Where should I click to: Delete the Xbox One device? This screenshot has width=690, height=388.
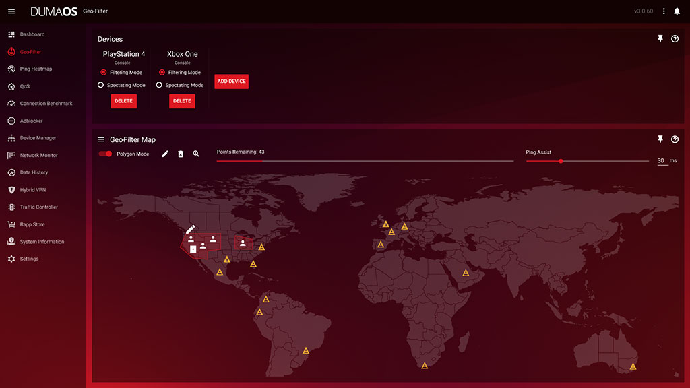point(182,101)
